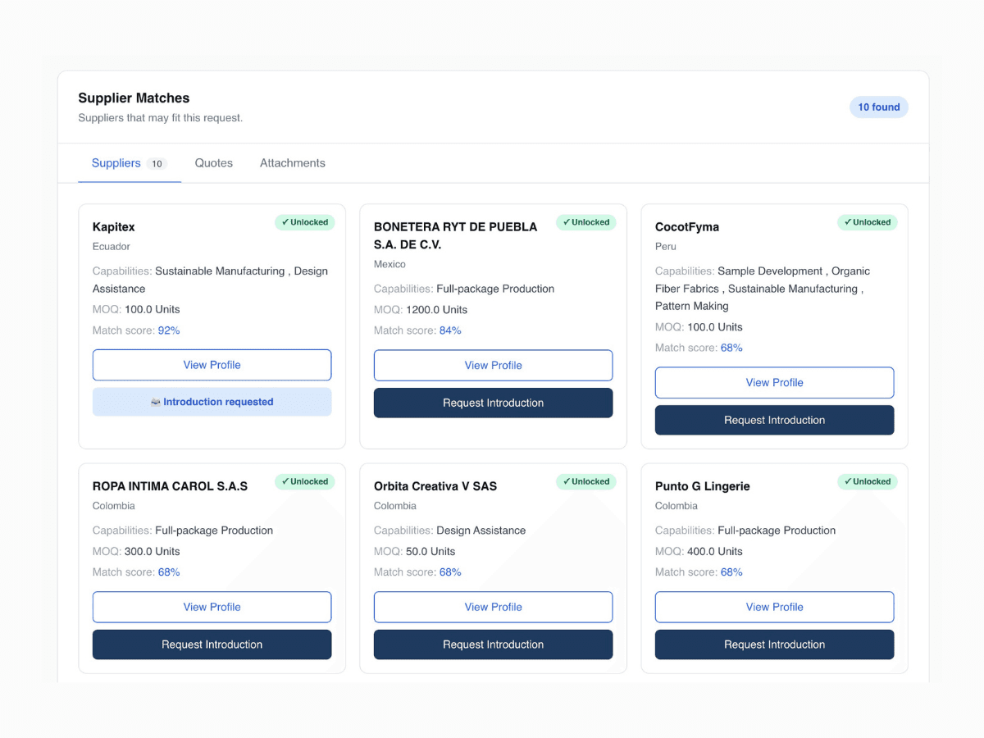Request Introduction to ROPA INTIMA CAROL S.A.S
This screenshot has height=738, width=984.
tap(212, 645)
